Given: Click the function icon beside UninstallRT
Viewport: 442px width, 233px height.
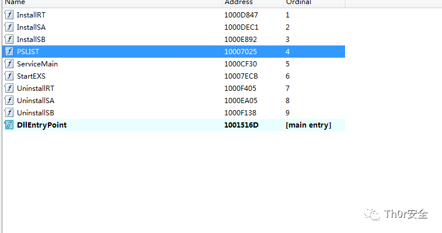Looking at the screenshot, I should click(x=9, y=88).
